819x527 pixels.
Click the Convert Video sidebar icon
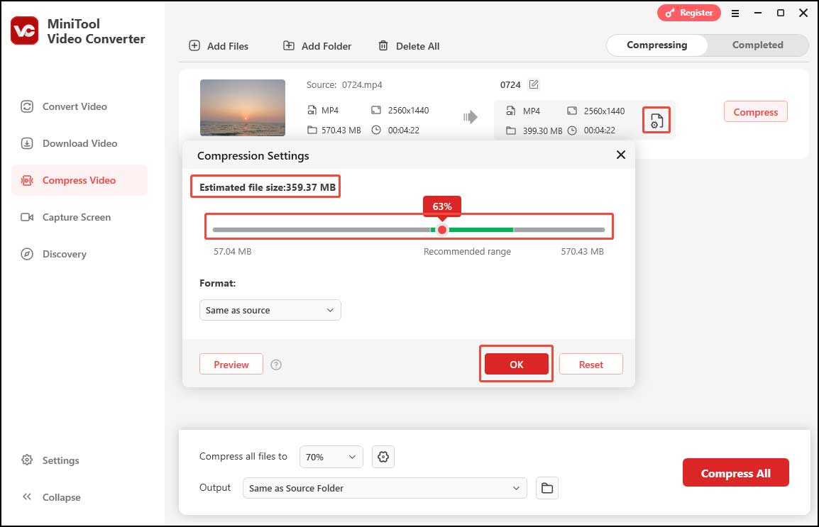(x=27, y=106)
